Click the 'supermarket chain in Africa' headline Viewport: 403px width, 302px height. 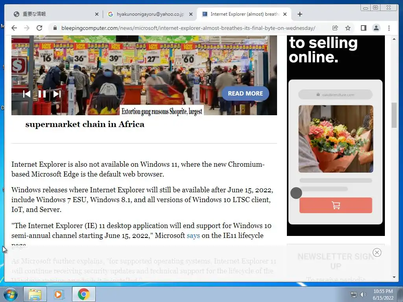point(85,124)
